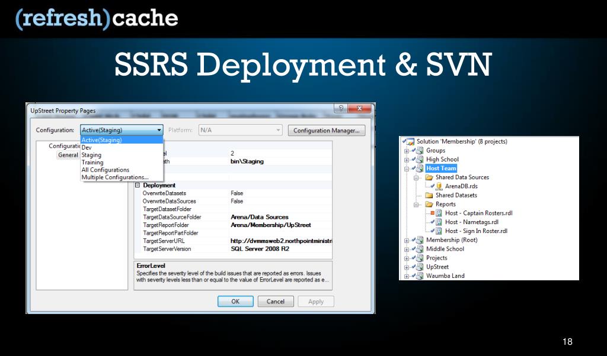Click the http://dvmmsweb2 server URL value
The image size is (607, 356).
point(282,241)
